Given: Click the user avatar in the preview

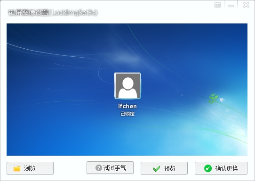Looking at the screenshot, I should (x=127, y=86).
